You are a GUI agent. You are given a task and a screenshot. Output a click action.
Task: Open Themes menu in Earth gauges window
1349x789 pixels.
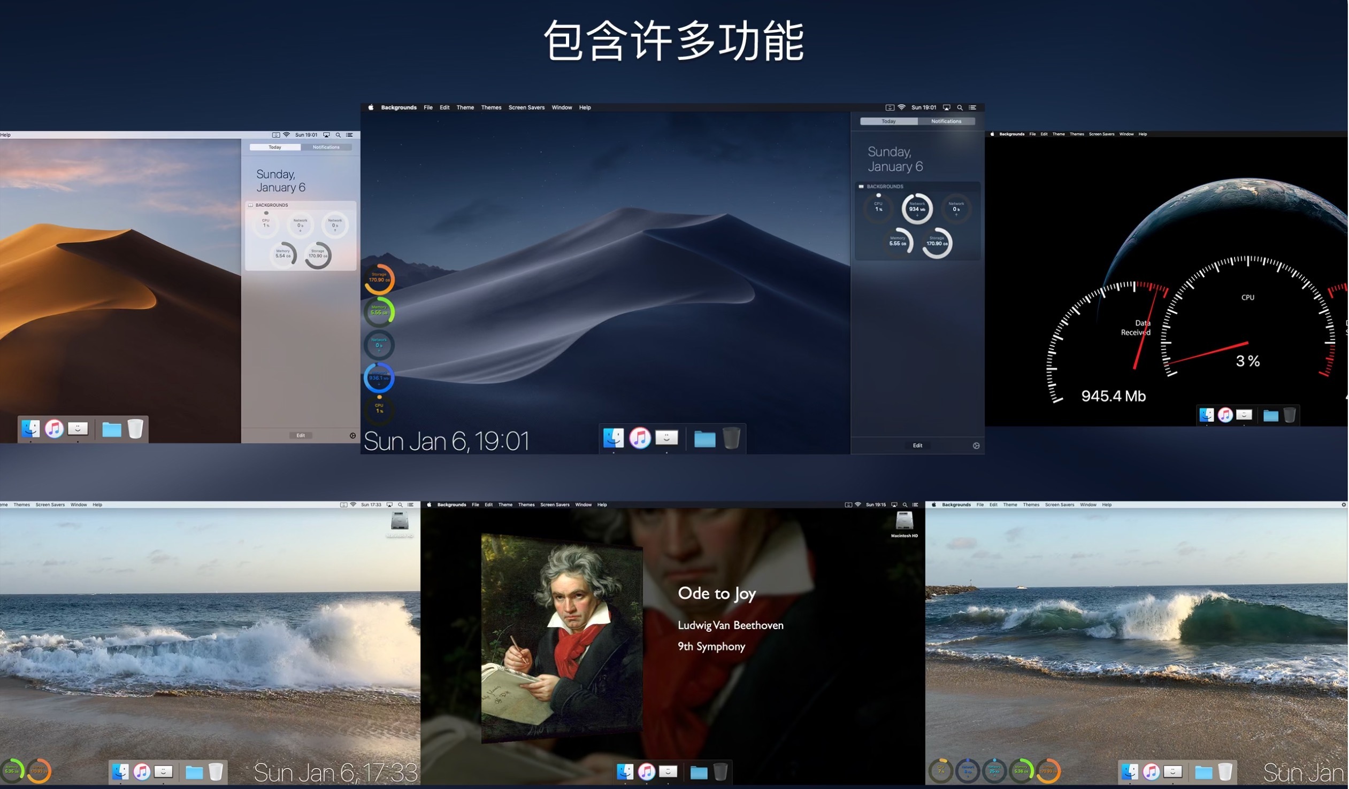1077,134
